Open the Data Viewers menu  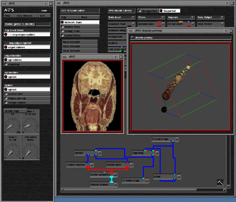pos(27,16)
